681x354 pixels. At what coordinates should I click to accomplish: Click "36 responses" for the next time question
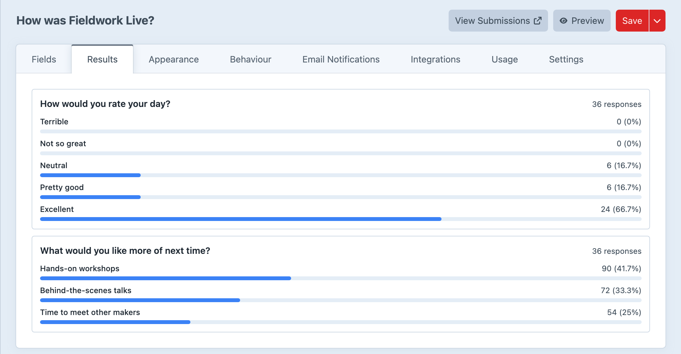[x=616, y=251]
